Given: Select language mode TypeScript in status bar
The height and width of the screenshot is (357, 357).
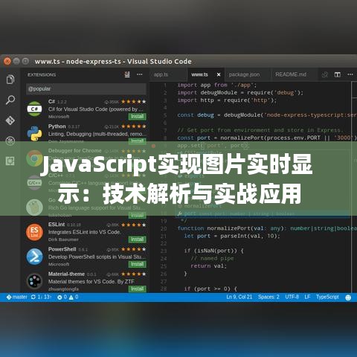Looking at the screenshot, I should pyautogui.click(x=327, y=297).
